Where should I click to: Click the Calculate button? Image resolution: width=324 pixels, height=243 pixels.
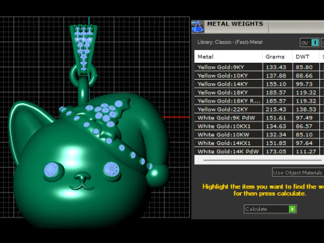tap(270, 209)
